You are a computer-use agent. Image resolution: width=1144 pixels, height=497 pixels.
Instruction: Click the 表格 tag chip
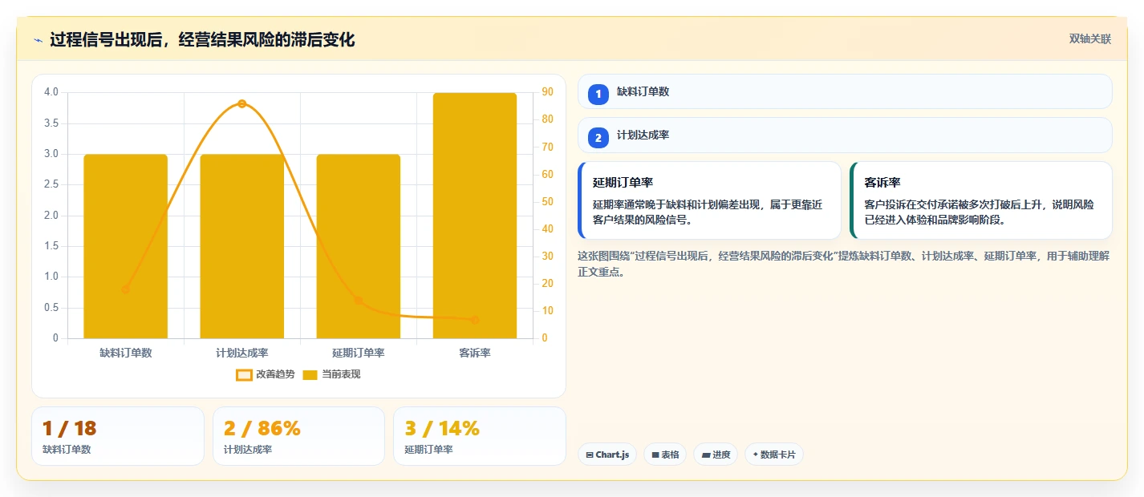pos(665,455)
